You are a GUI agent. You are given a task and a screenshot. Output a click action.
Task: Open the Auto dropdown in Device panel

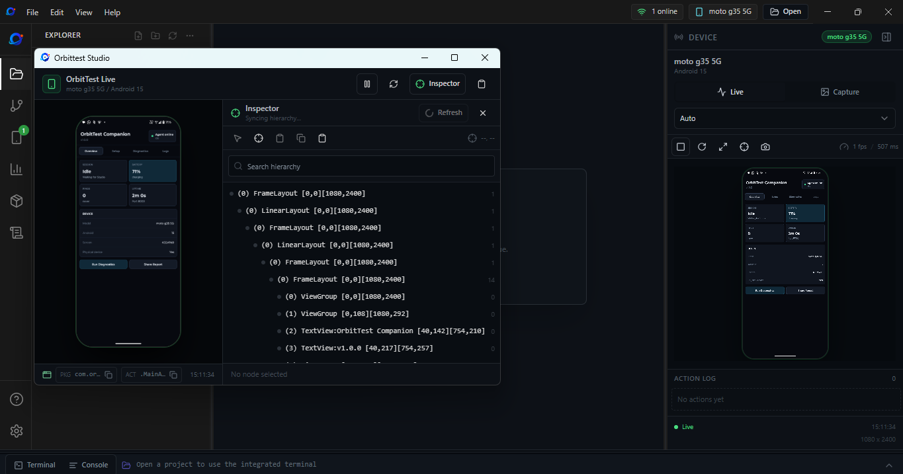pyautogui.click(x=785, y=118)
